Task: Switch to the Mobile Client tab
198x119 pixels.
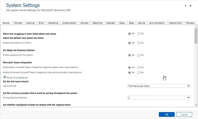Action: (x=176, y=23)
